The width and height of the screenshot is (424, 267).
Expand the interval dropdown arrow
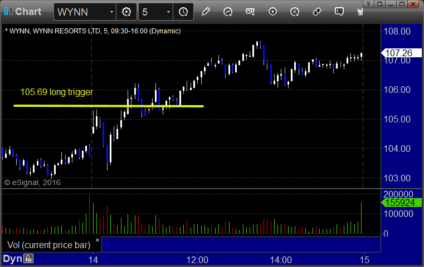(168, 12)
